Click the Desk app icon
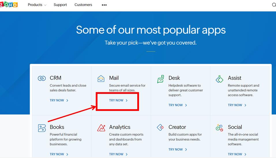 160,79
